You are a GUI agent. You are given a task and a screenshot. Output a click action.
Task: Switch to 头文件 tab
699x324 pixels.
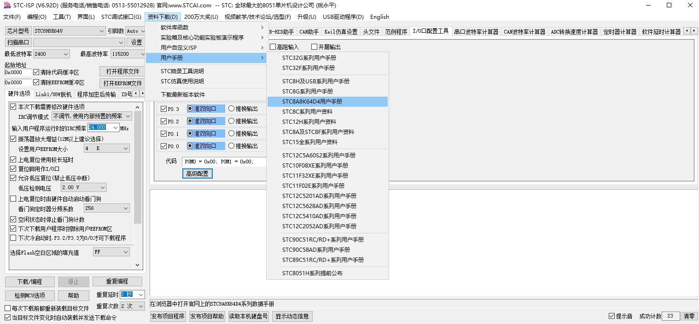(371, 32)
